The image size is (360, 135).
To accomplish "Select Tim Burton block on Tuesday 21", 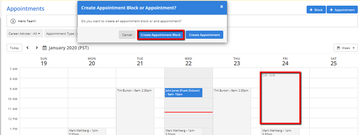I will pos(135,106).
